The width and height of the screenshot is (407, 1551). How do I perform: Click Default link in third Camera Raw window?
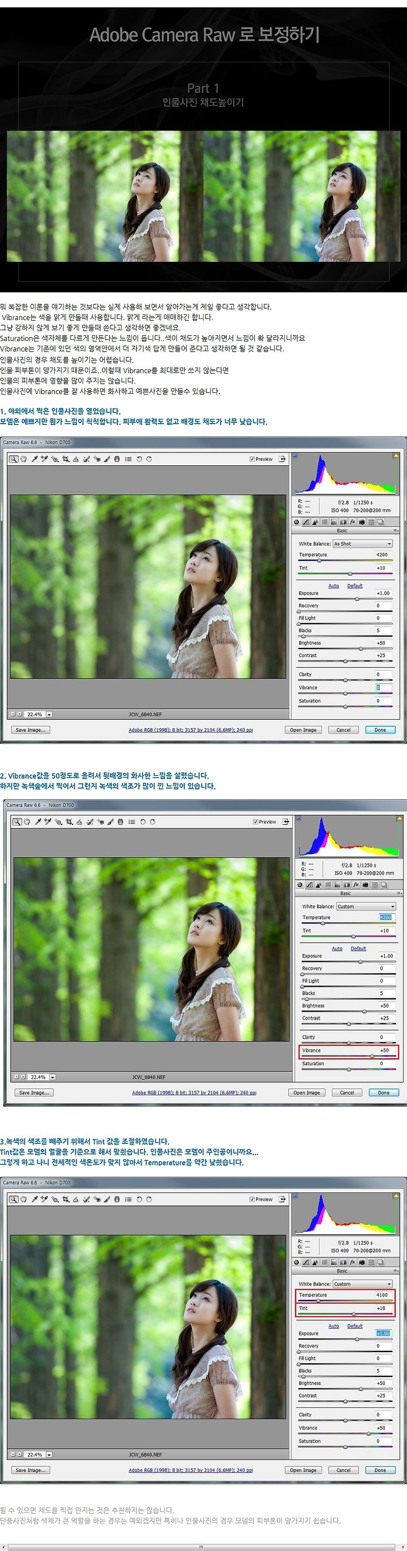(355, 1326)
